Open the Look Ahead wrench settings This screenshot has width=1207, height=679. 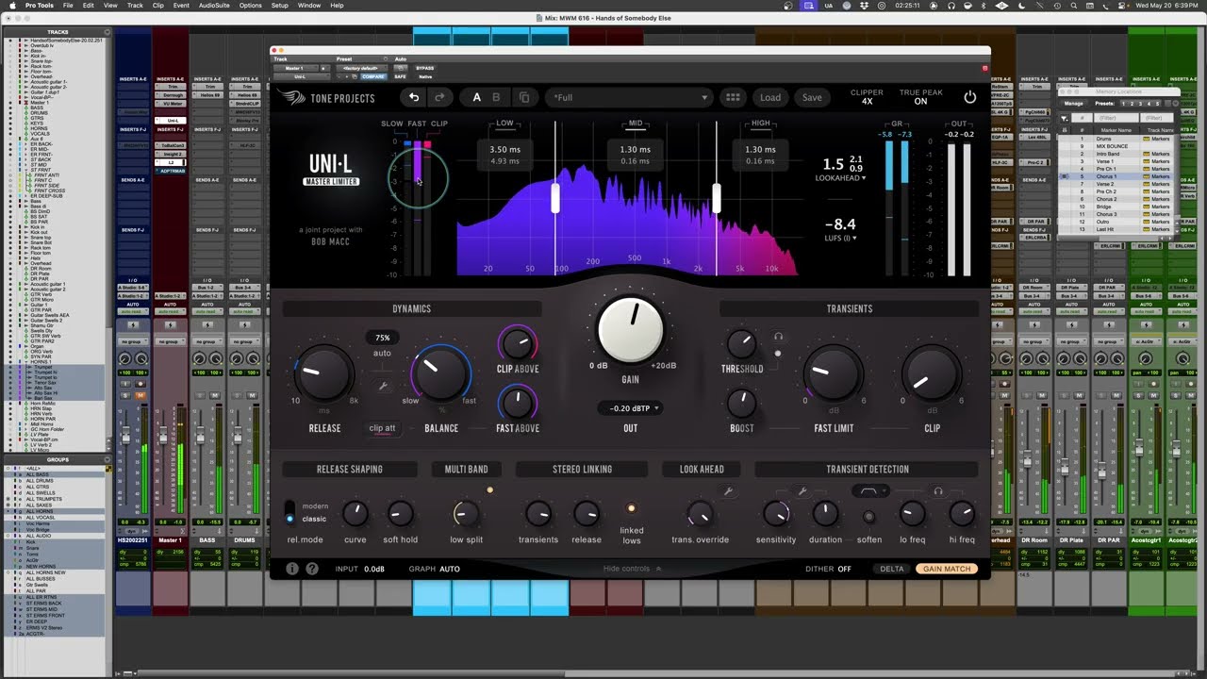[x=728, y=491]
